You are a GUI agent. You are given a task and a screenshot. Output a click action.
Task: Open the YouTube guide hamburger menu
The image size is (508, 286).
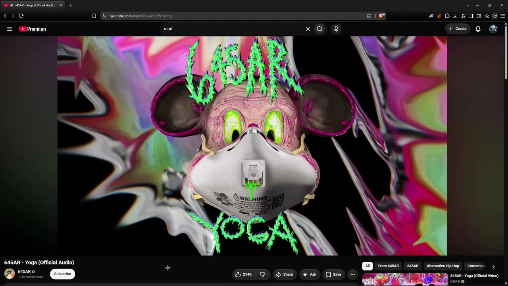pos(10,29)
